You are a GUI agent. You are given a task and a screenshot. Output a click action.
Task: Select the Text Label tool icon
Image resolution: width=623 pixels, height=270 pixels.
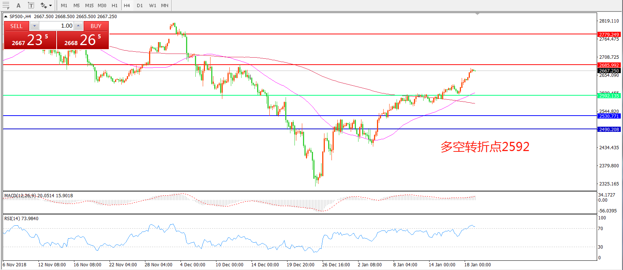click(31, 6)
